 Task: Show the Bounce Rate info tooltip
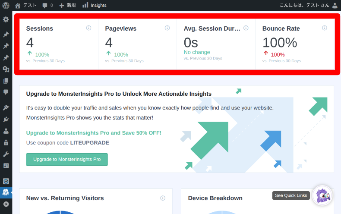coord(325,28)
